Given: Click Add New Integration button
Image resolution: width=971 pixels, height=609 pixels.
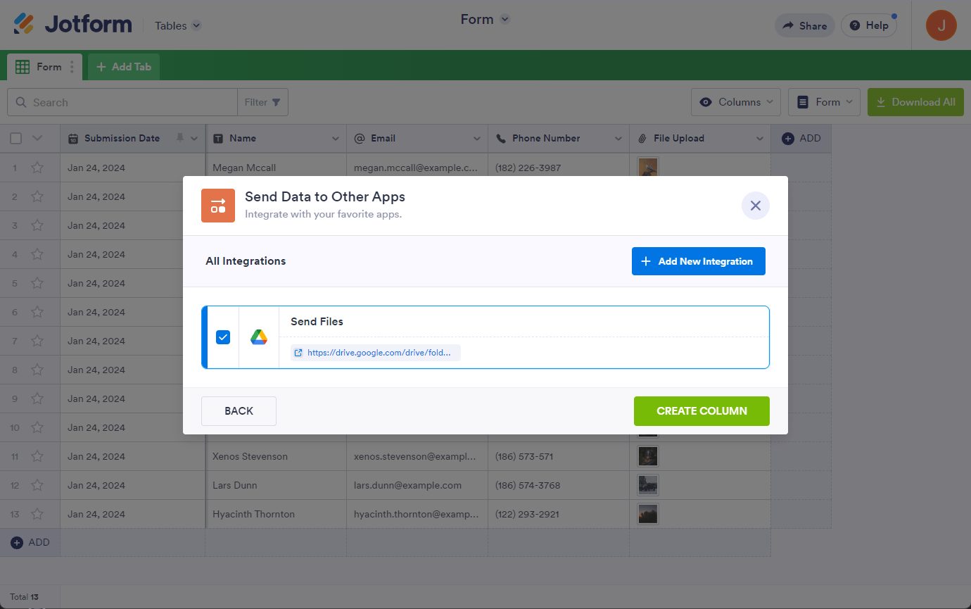Looking at the screenshot, I should [x=698, y=261].
